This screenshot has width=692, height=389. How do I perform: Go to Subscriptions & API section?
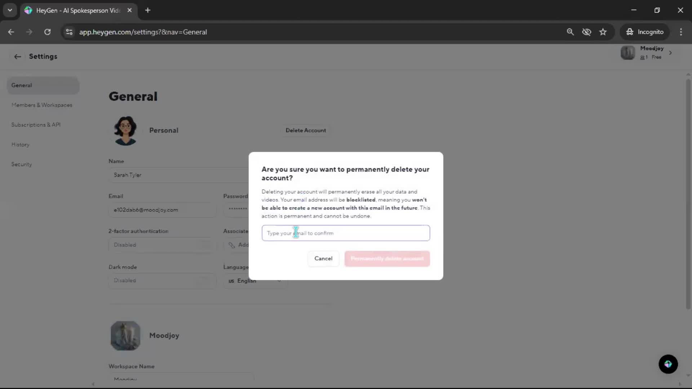pos(36,125)
